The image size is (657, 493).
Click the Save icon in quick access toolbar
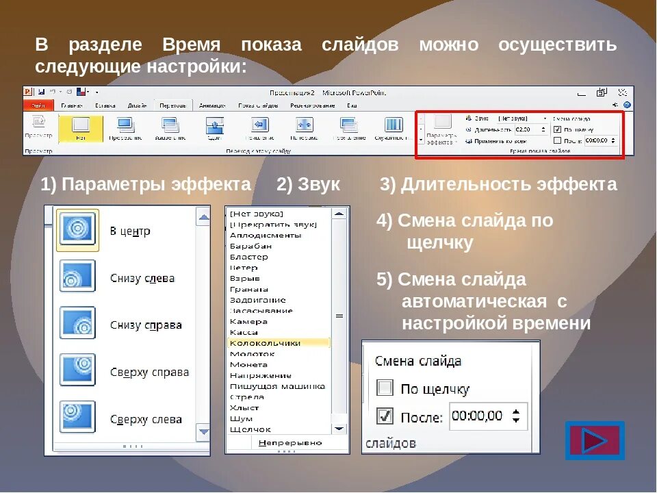(41, 92)
